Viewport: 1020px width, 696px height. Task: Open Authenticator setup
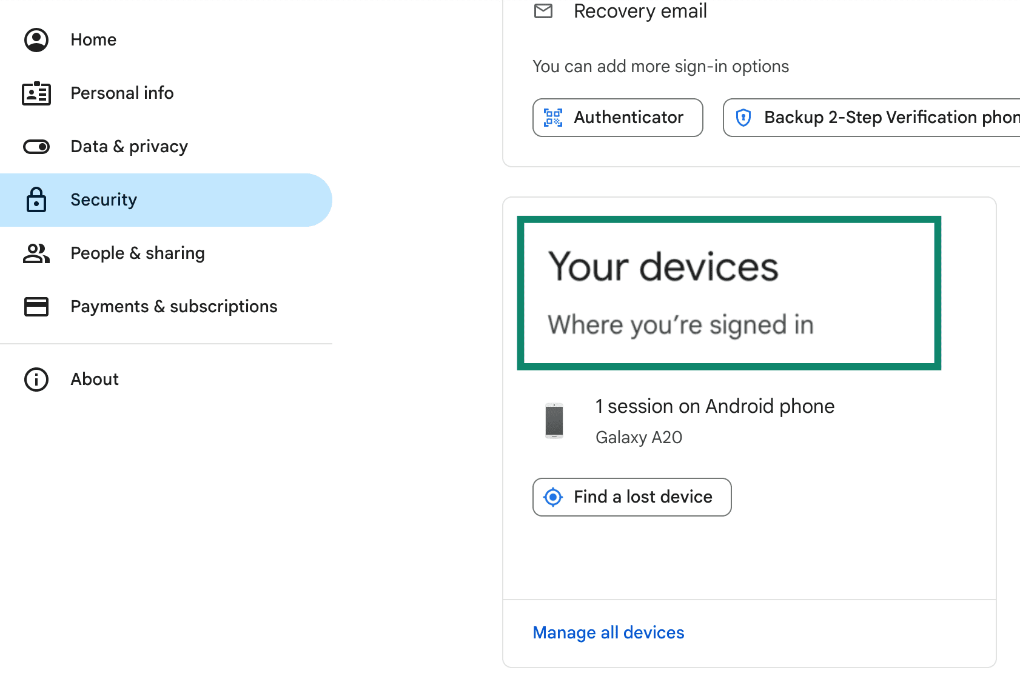(x=617, y=118)
